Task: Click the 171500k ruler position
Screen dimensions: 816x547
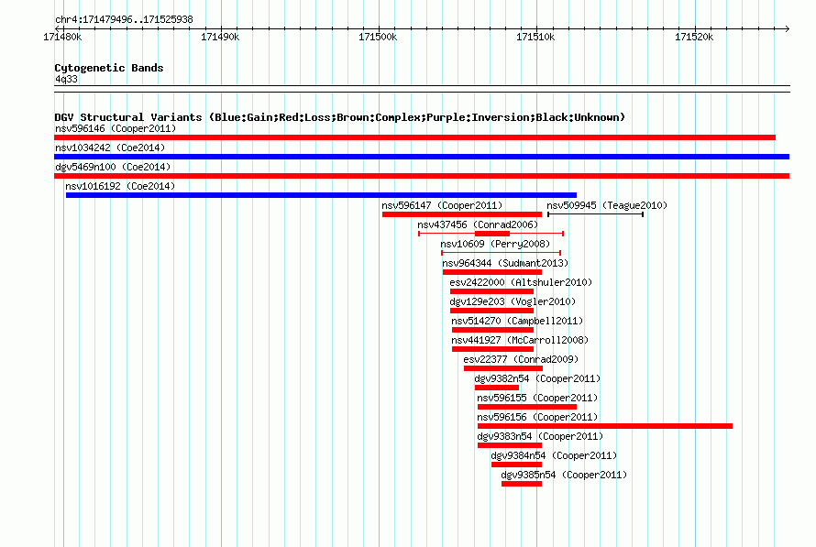Action: tap(378, 37)
